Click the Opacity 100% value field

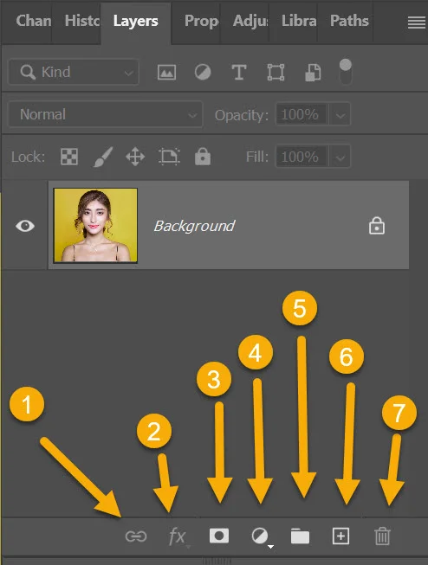302,114
